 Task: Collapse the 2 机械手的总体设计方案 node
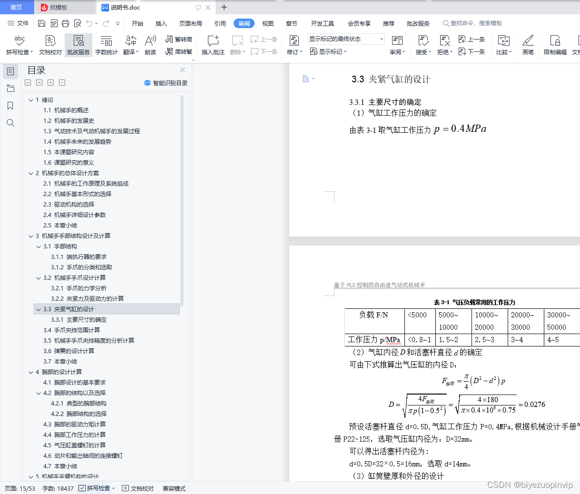tap(31, 173)
